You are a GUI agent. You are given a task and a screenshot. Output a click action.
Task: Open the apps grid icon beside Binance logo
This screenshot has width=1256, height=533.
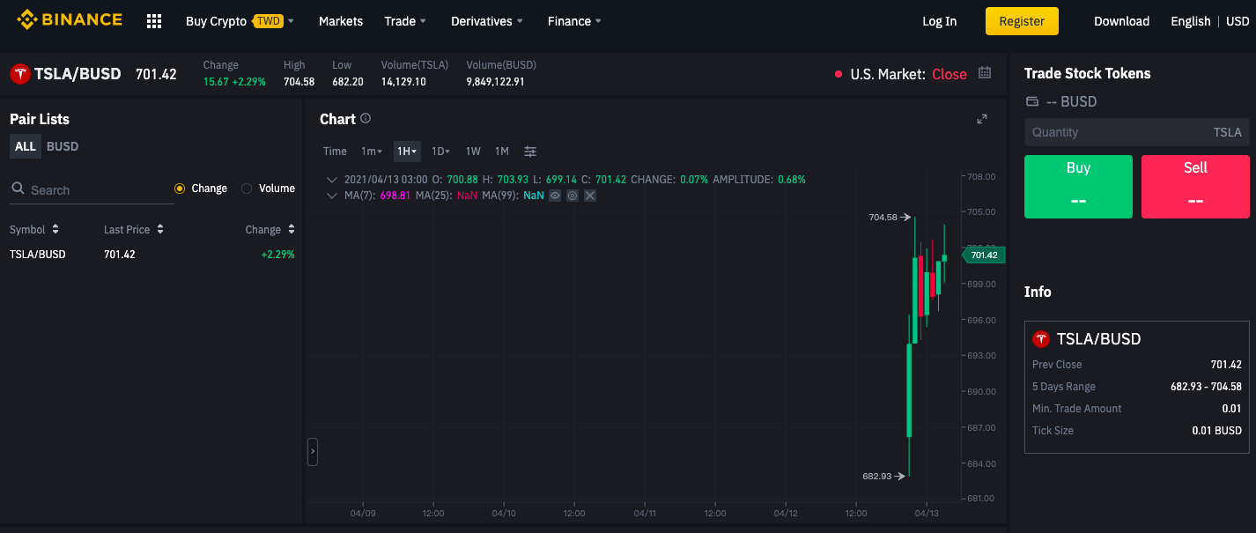click(x=153, y=20)
